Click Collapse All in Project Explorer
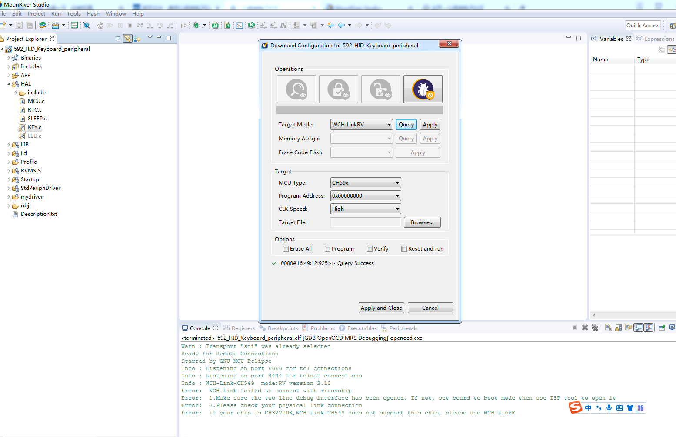This screenshot has width=676, height=437. coord(117,38)
